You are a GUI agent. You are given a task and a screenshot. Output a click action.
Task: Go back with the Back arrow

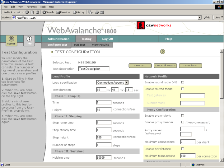(8, 12)
